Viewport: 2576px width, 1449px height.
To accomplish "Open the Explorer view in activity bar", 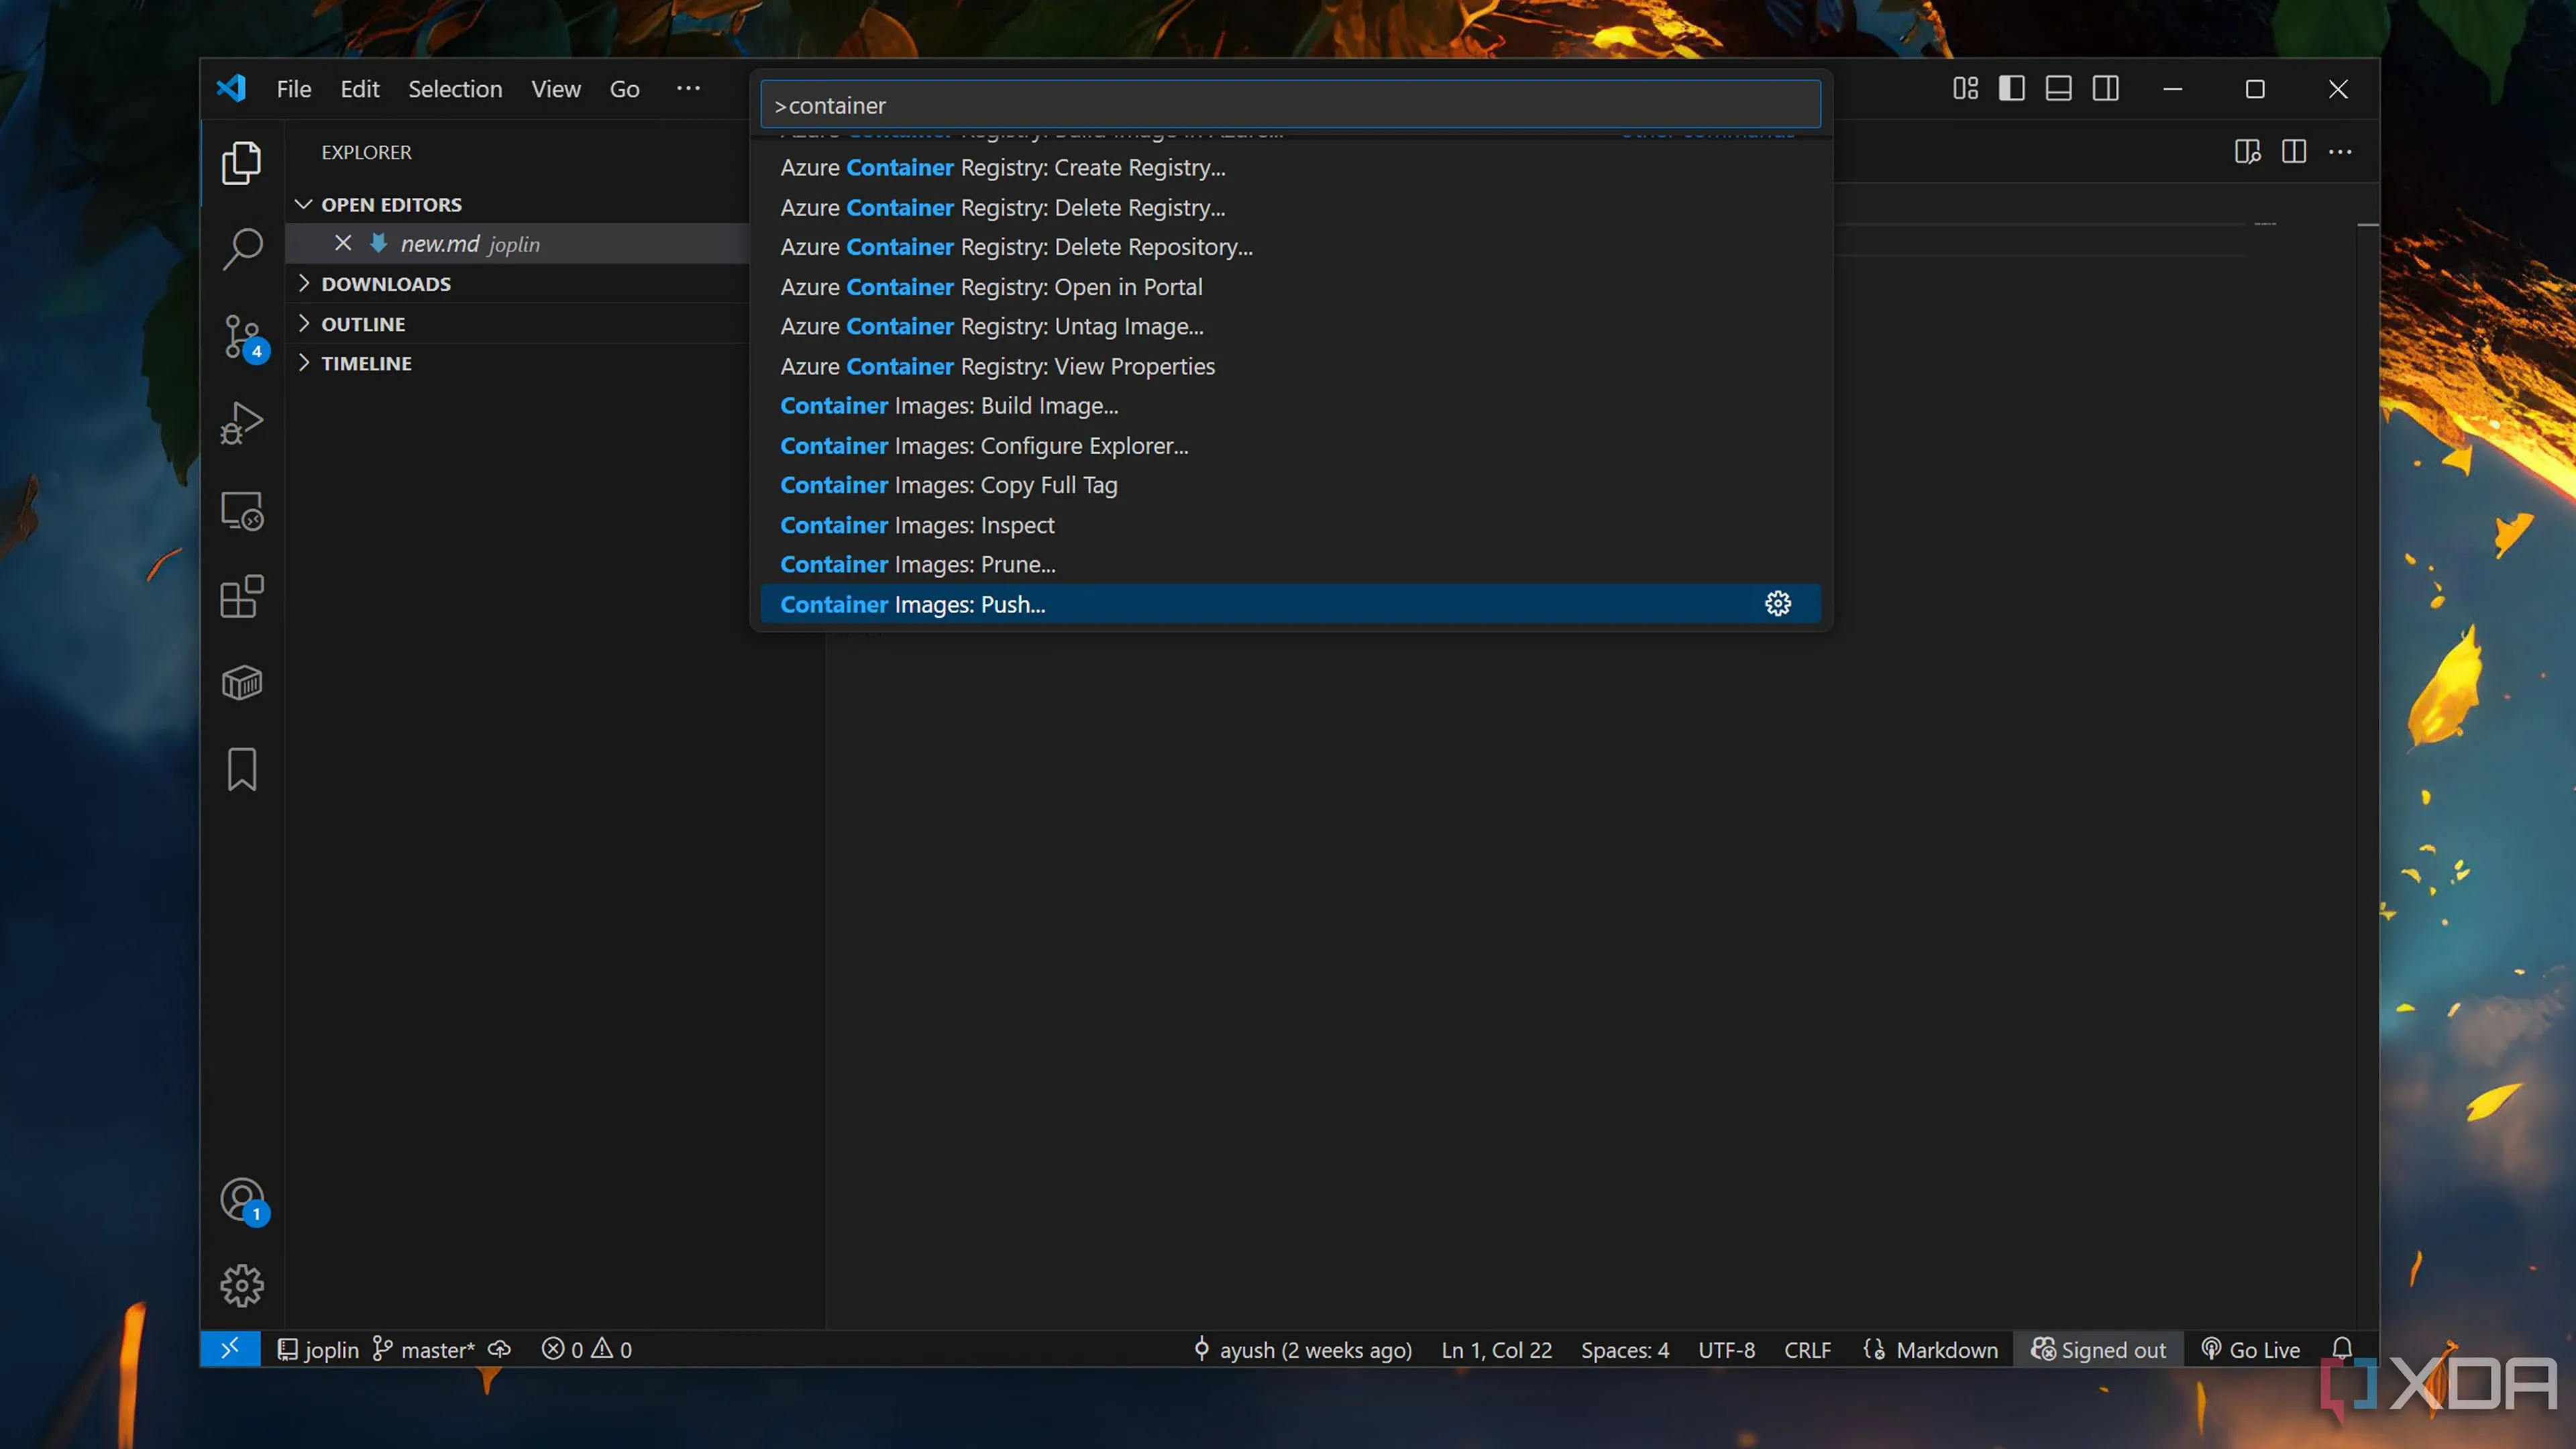I will point(241,163).
